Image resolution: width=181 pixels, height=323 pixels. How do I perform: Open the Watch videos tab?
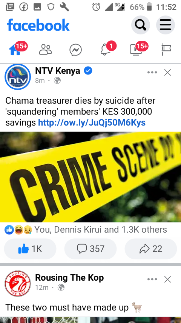[x=136, y=50]
